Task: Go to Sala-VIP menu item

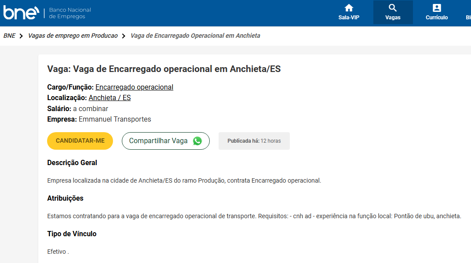Action: pos(349,12)
